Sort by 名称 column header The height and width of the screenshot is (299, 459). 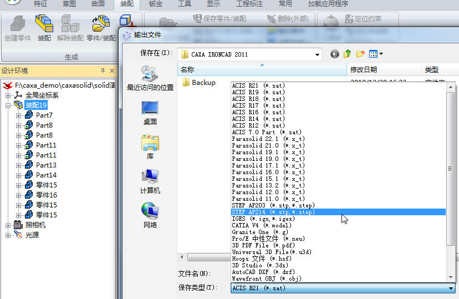tap(262, 70)
